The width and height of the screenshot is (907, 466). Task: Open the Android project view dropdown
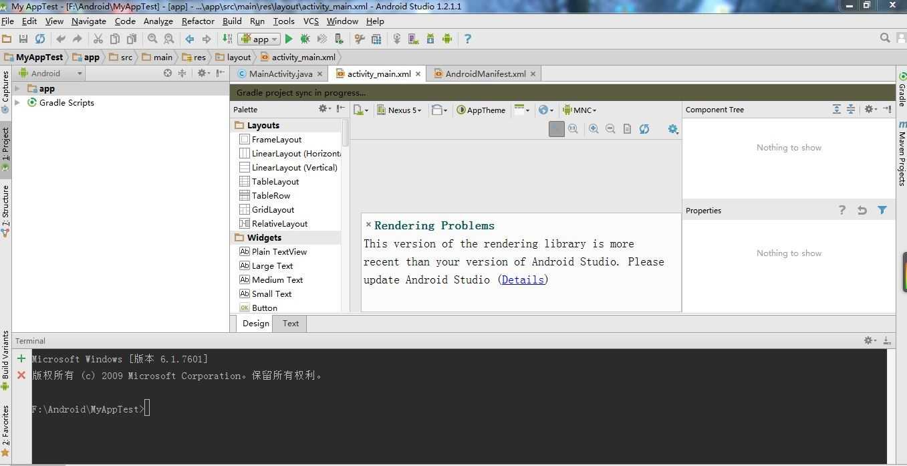tap(49, 74)
